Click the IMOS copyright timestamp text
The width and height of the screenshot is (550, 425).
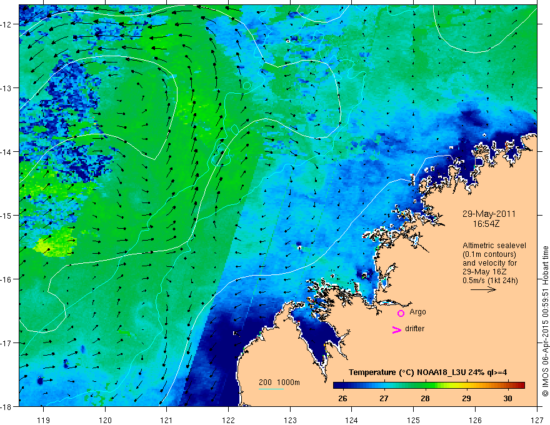point(545,321)
